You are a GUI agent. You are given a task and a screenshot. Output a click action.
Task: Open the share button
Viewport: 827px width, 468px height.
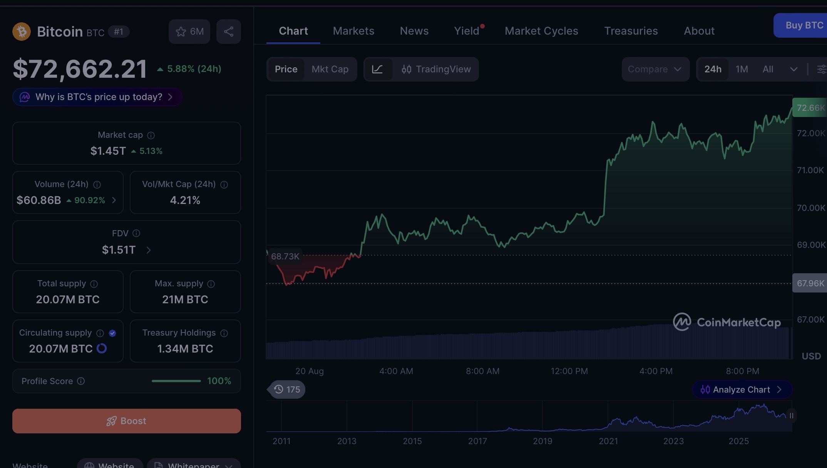coord(229,32)
